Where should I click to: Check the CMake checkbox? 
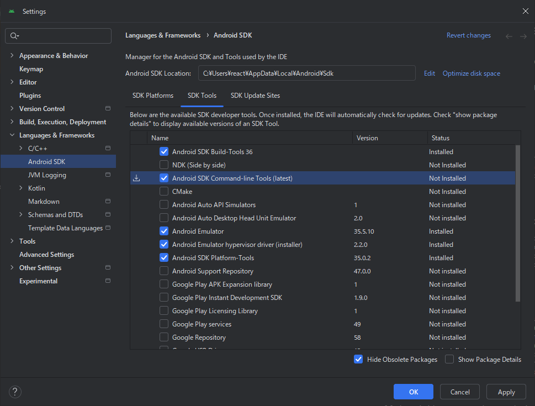point(164,192)
